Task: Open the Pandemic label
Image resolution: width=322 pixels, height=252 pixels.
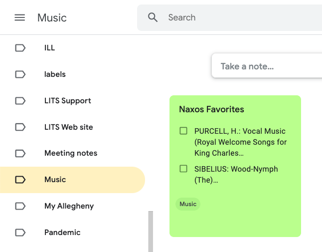Action: [x=62, y=233]
